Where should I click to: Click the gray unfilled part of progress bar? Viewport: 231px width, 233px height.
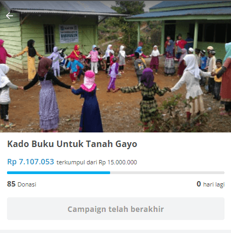click(167, 172)
